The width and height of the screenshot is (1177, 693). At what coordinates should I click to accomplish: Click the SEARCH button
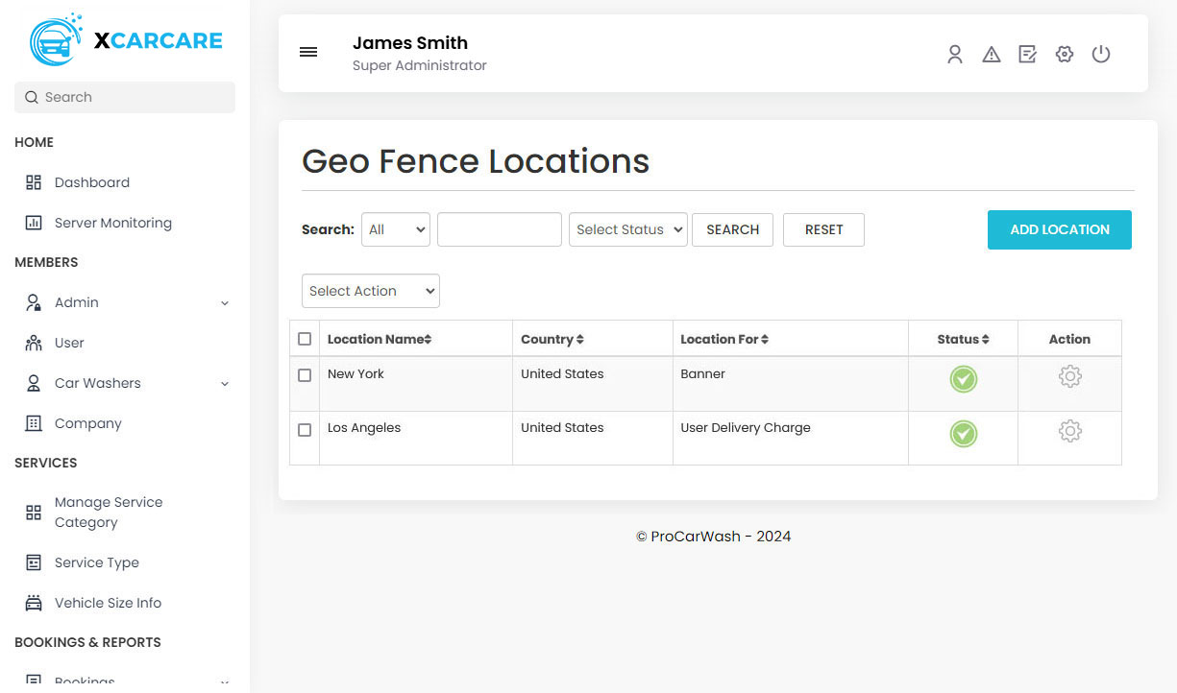(732, 229)
